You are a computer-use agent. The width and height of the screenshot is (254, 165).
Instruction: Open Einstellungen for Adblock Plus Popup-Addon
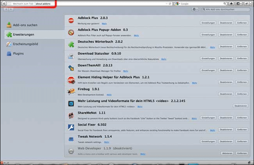208,35
